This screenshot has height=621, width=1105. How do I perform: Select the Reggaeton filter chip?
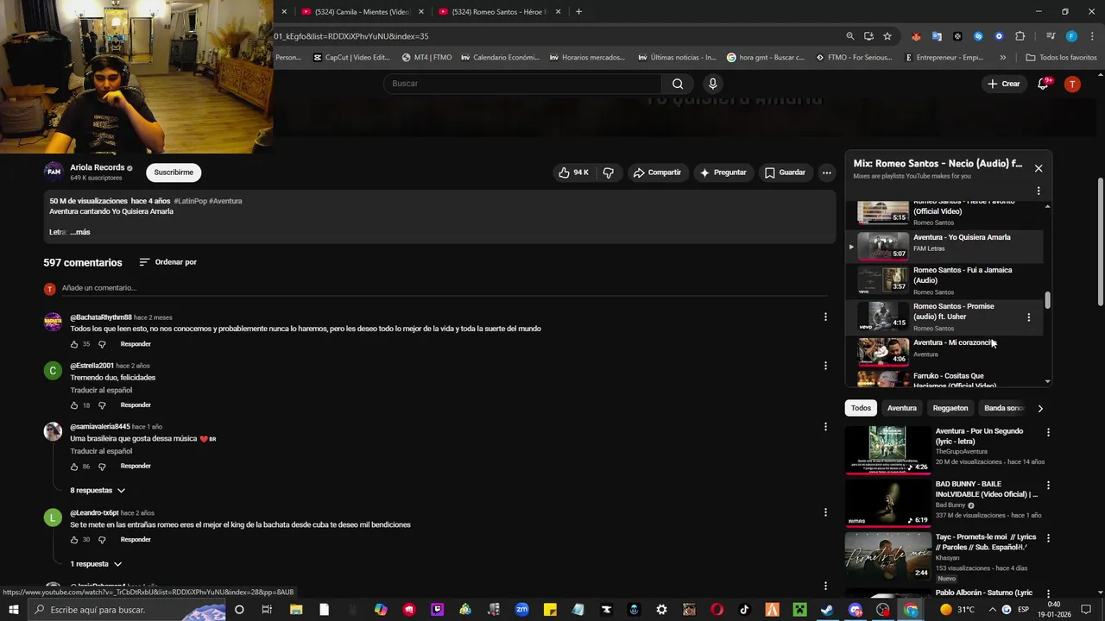tap(950, 408)
